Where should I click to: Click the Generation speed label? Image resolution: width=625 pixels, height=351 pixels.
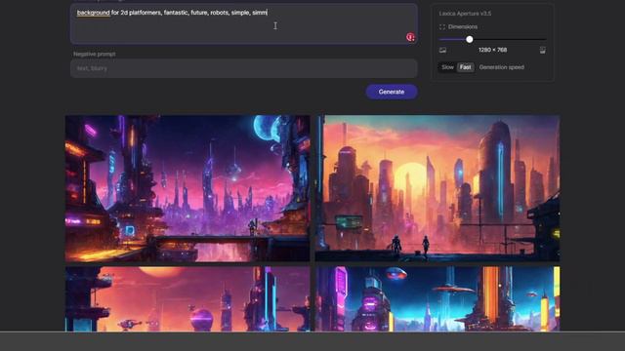coord(501,67)
